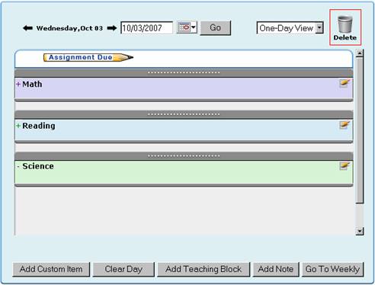This screenshot has height=285, width=375.
Task: Edit the Math block with pencil icon
Action: point(345,83)
